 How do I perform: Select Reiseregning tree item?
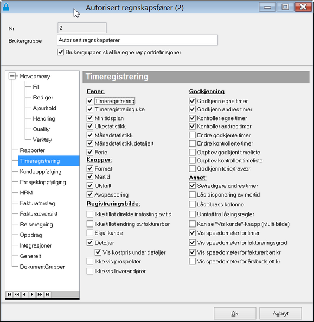[36, 224]
